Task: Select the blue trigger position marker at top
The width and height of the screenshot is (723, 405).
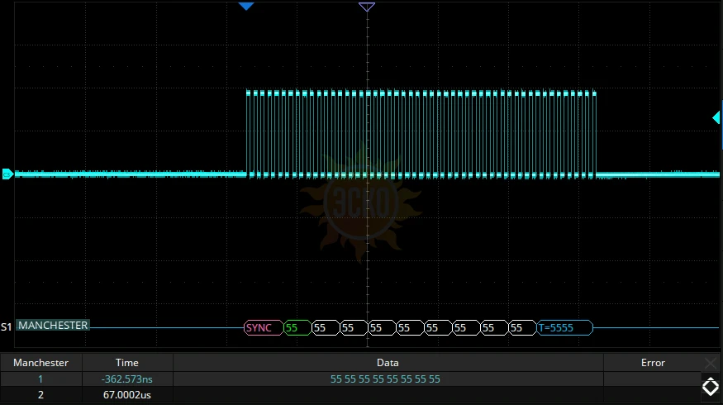Action: point(246,6)
